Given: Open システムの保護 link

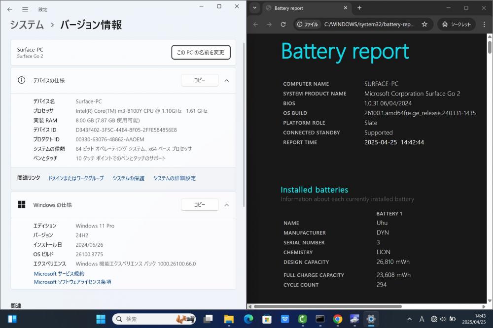Looking at the screenshot, I should [x=128, y=178].
